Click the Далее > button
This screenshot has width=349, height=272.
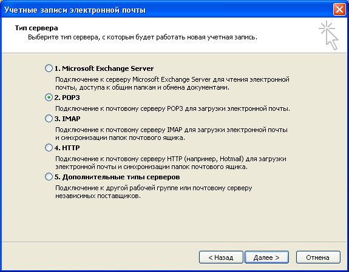tap(266, 257)
